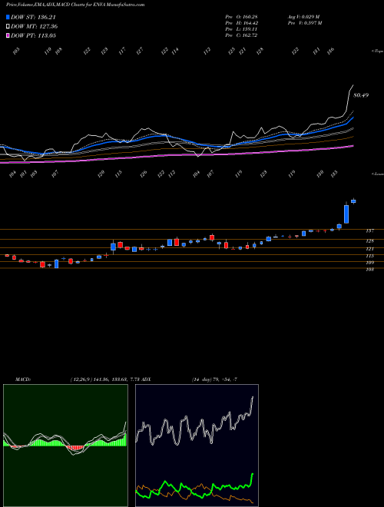Click the '<-Lows' row label
This screenshot has height=507, width=384.
377,174
